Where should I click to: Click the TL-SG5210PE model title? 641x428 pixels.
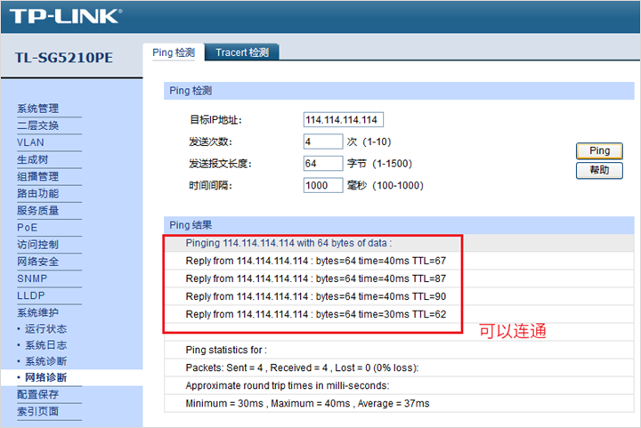(x=64, y=58)
